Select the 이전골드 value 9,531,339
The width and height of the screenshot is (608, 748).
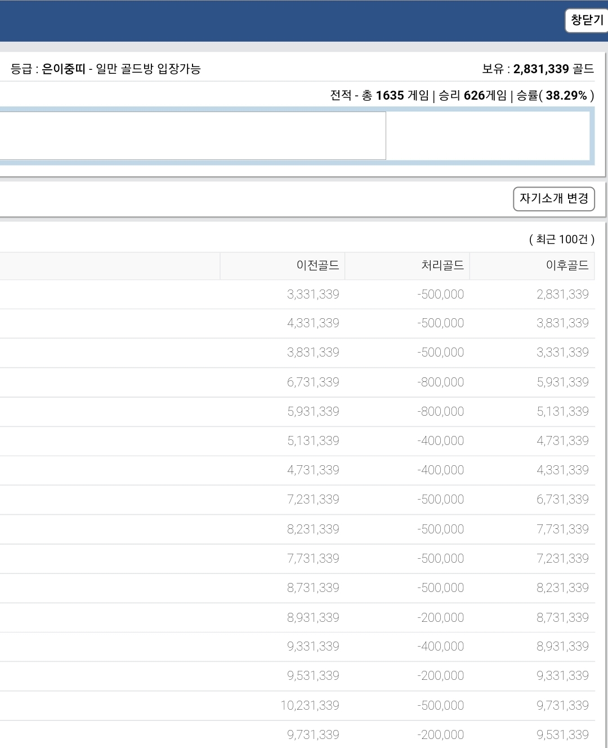click(x=313, y=675)
